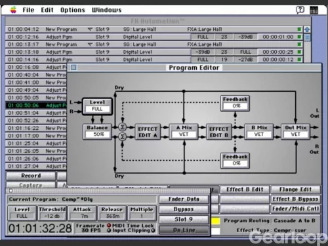Toggle green marker on 01:00:12:16 row
Viewport: 328px width, 246px height.
pos(299,37)
